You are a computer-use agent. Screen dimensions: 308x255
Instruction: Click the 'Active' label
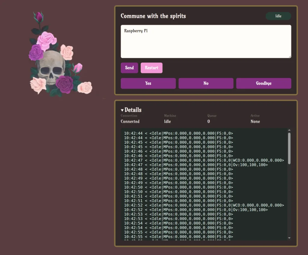pyautogui.click(x=255, y=116)
